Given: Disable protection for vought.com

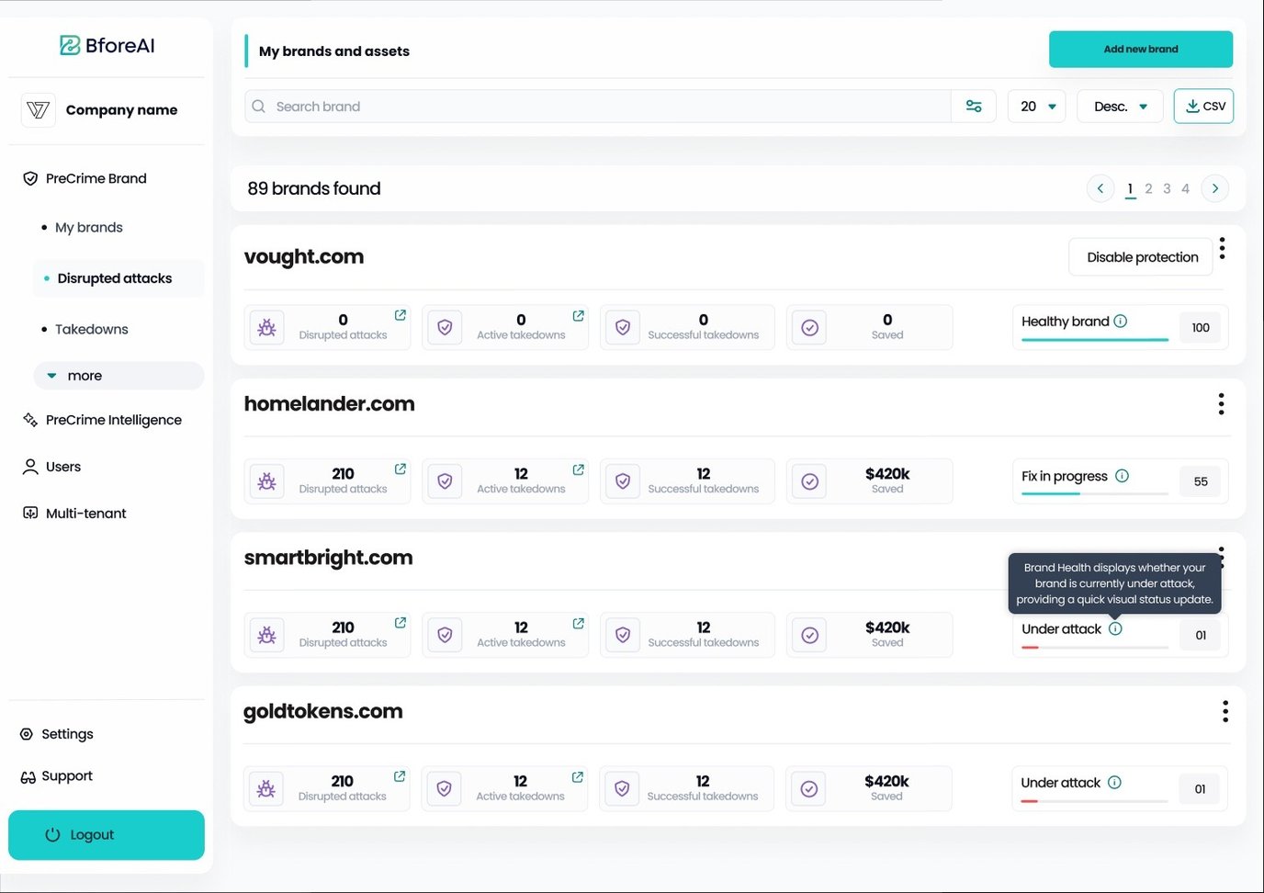Looking at the screenshot, I should point(1142,257).
